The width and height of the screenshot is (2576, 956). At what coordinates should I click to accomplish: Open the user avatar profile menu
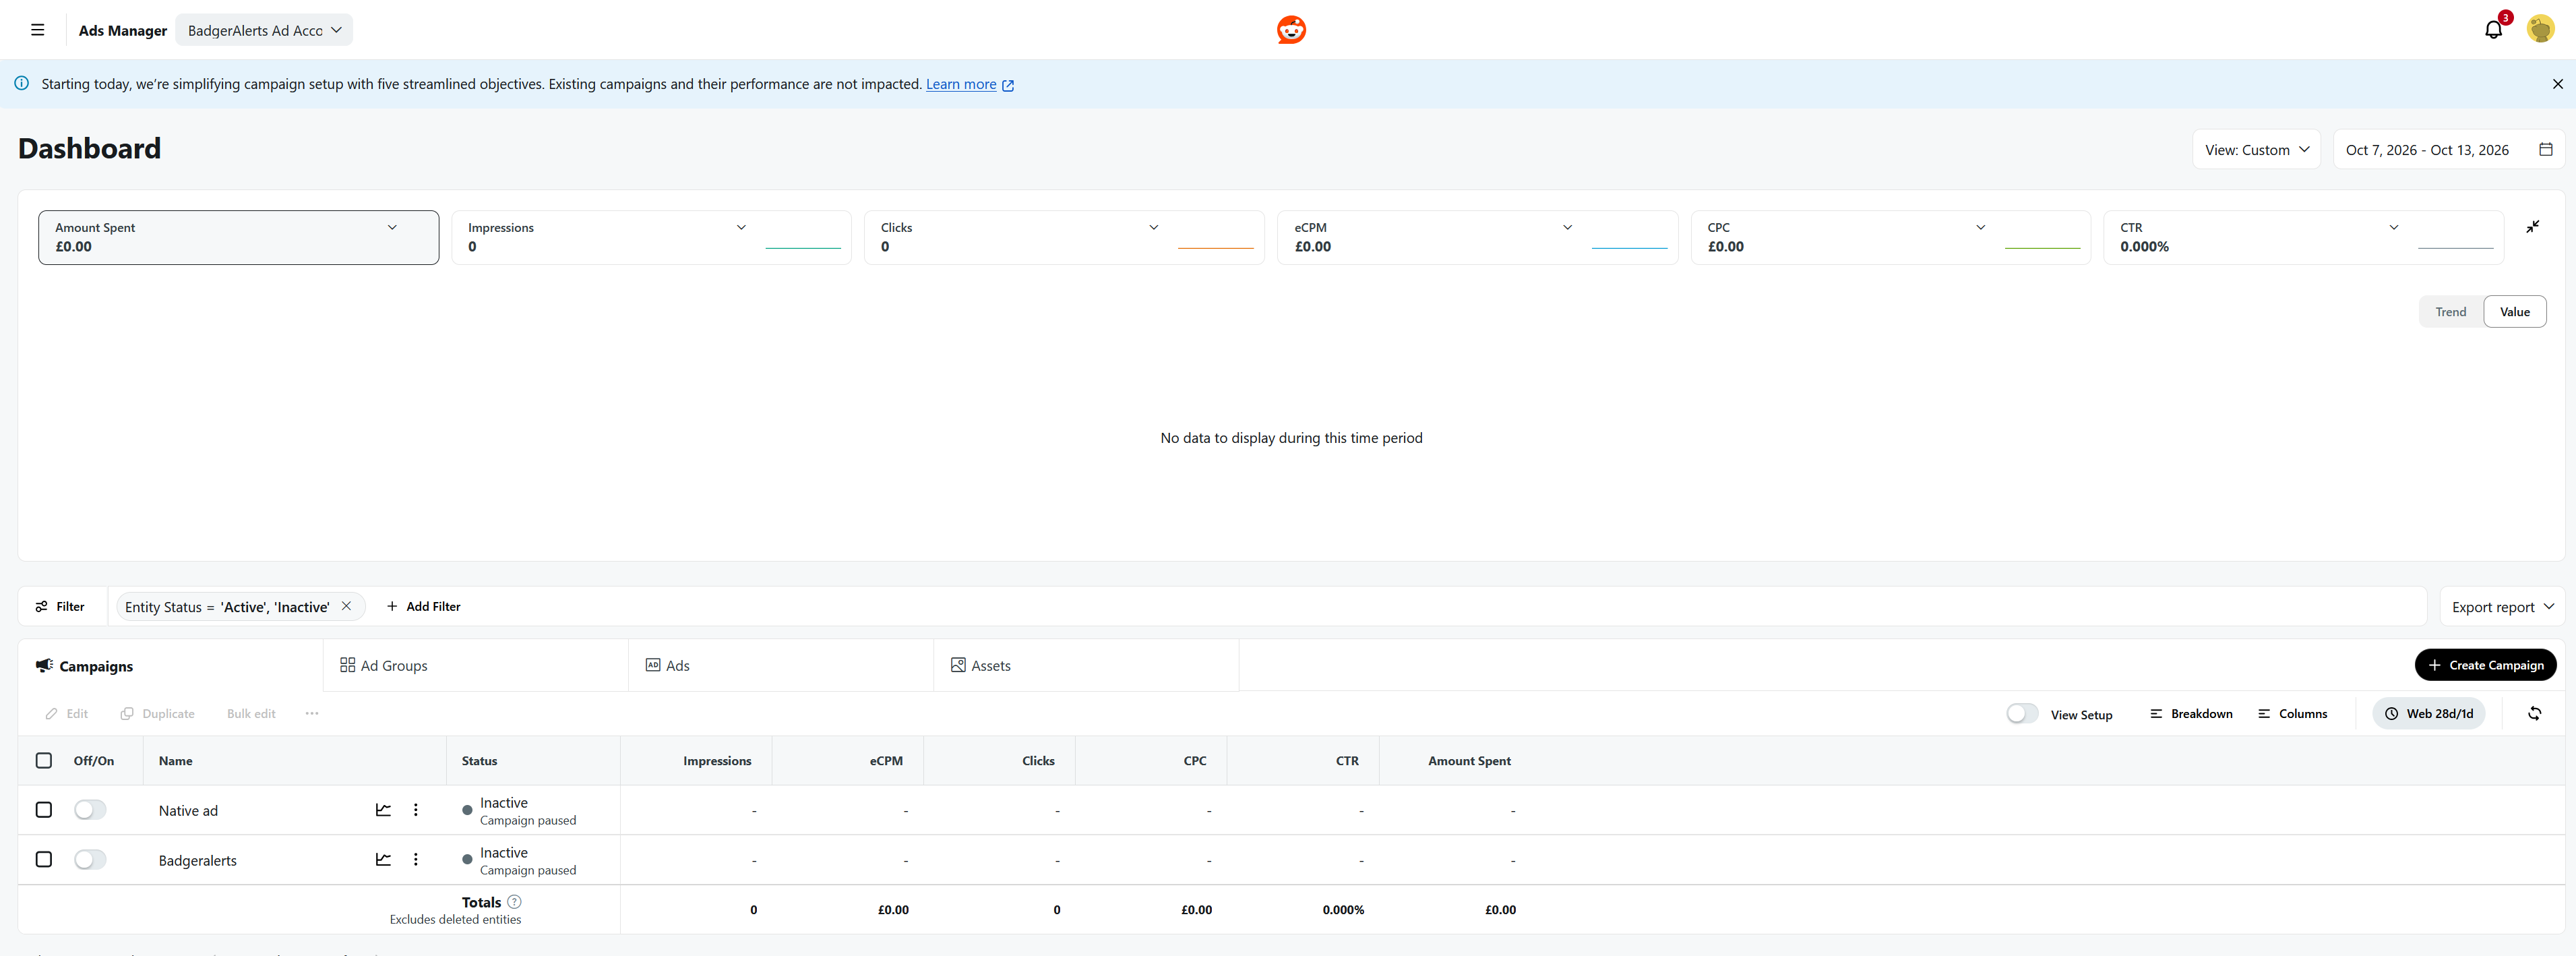tap(2541, 29)
